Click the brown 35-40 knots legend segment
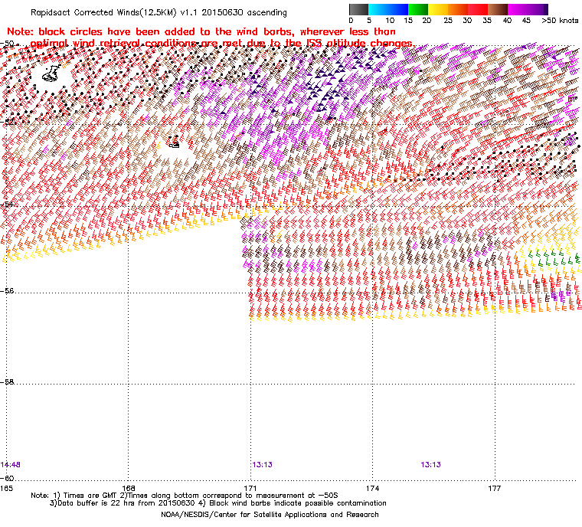The height and width of the screenshot is (527, 582). [498, 9]
